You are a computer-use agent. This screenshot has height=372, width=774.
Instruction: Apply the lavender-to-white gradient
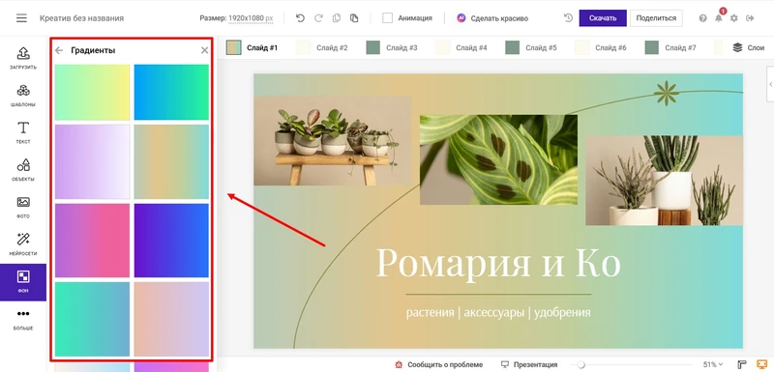(92, 161)
